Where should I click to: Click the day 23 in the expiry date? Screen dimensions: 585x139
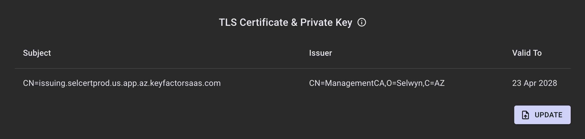517,83
